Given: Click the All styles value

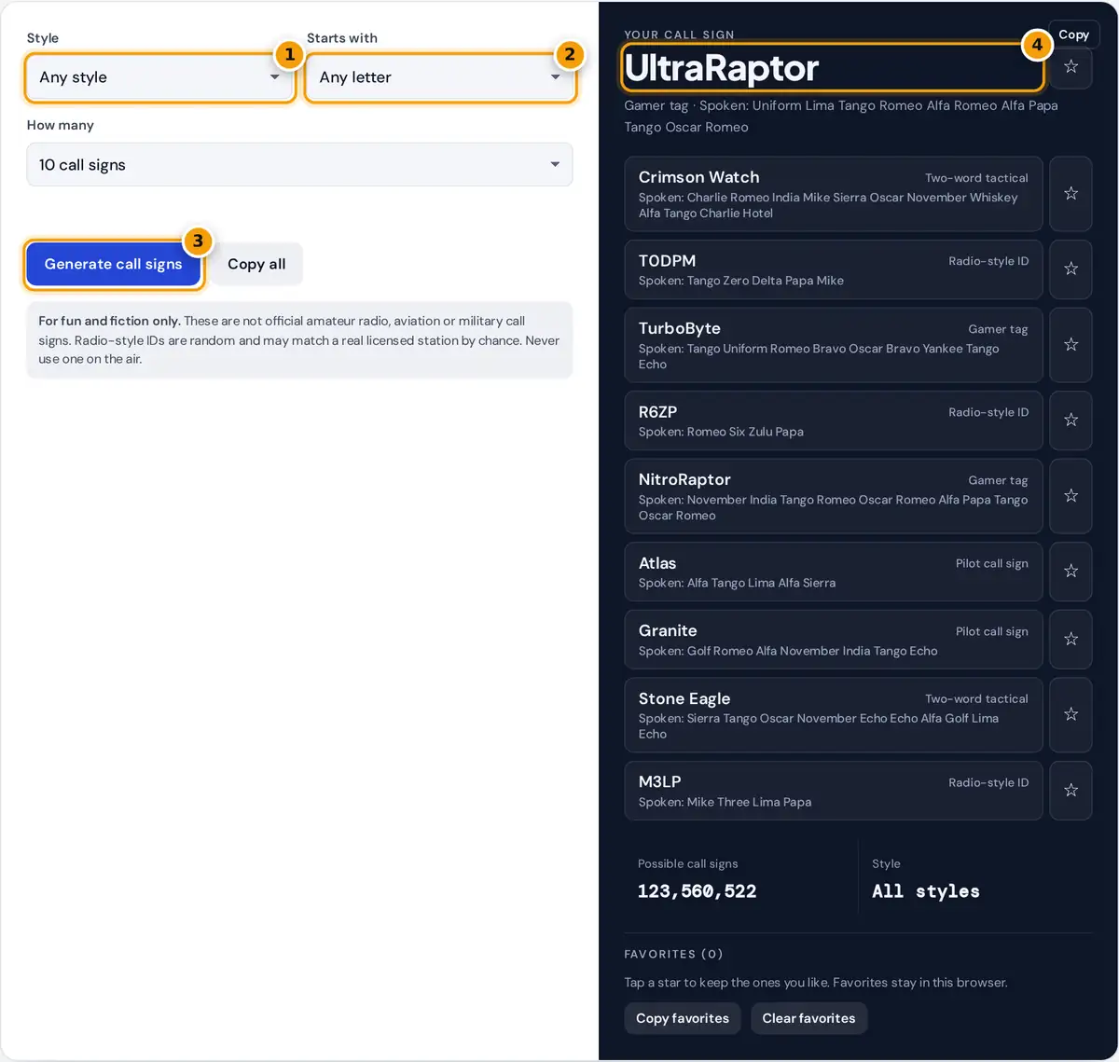Looking at the screenshot, I should (926, 891).
